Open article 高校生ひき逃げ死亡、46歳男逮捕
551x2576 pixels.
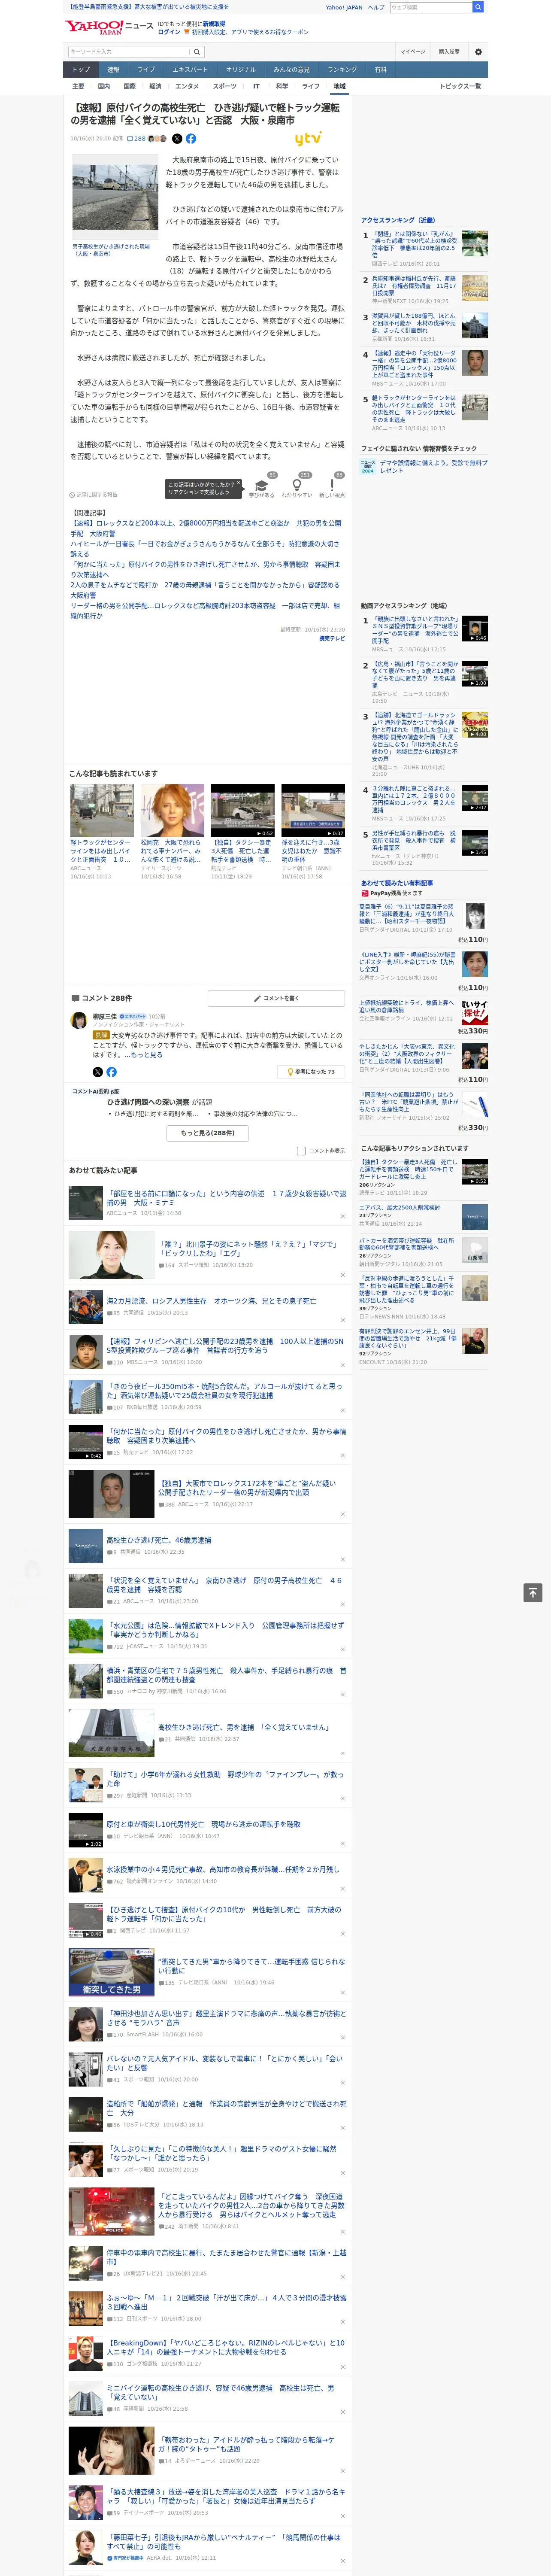(x=159, y=1540)
